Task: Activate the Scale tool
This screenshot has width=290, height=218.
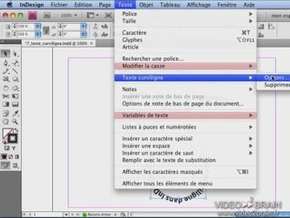Action: (x=15, y=88)
